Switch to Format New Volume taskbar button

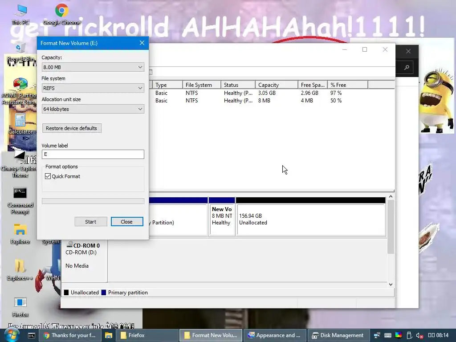pyautogui.click(x=210, y=335)
